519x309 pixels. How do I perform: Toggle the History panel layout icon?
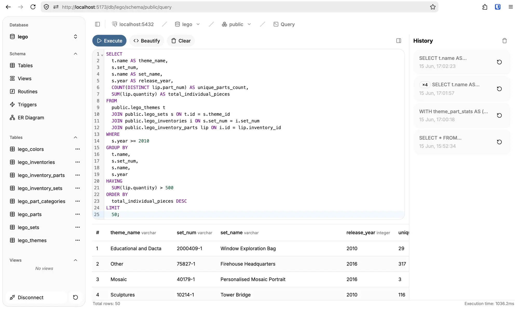pos(399,41)
